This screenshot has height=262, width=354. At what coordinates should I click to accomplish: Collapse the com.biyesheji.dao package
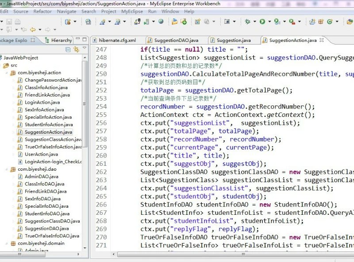point(7,169)
